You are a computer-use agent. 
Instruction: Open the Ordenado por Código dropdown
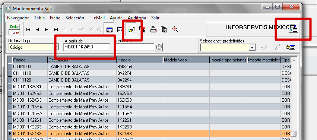(x=56, y=47)
